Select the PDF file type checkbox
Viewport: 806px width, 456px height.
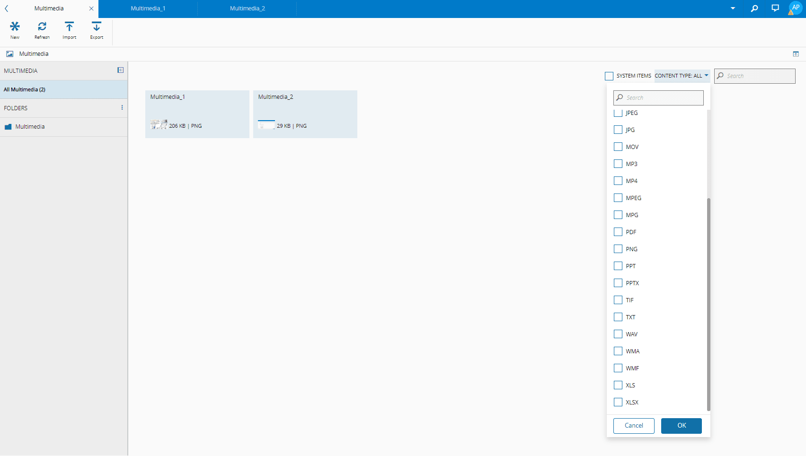click(618, 232)
